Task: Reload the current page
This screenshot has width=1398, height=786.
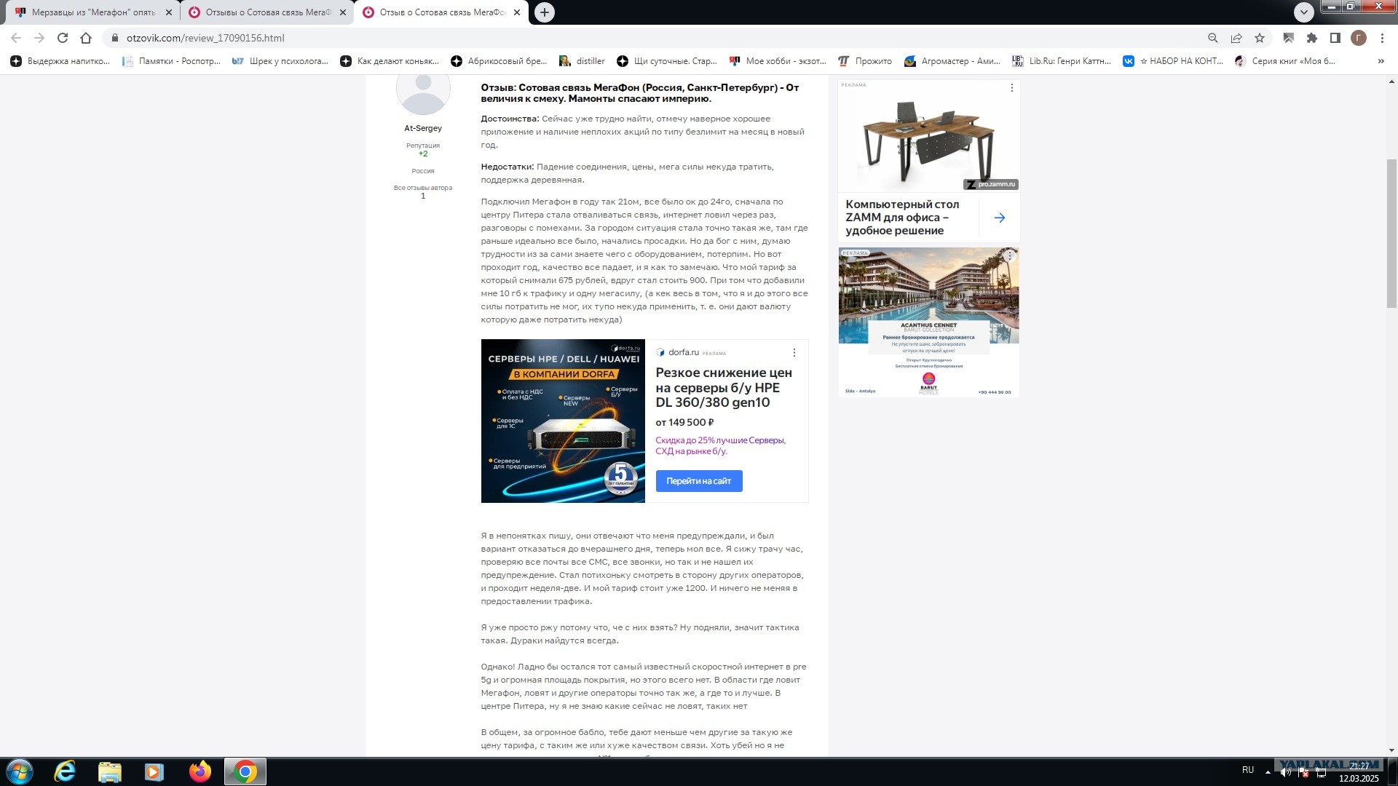Action: [x=63, y=38]
